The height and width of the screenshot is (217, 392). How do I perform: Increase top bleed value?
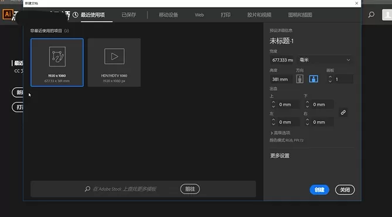pos(273,102)
